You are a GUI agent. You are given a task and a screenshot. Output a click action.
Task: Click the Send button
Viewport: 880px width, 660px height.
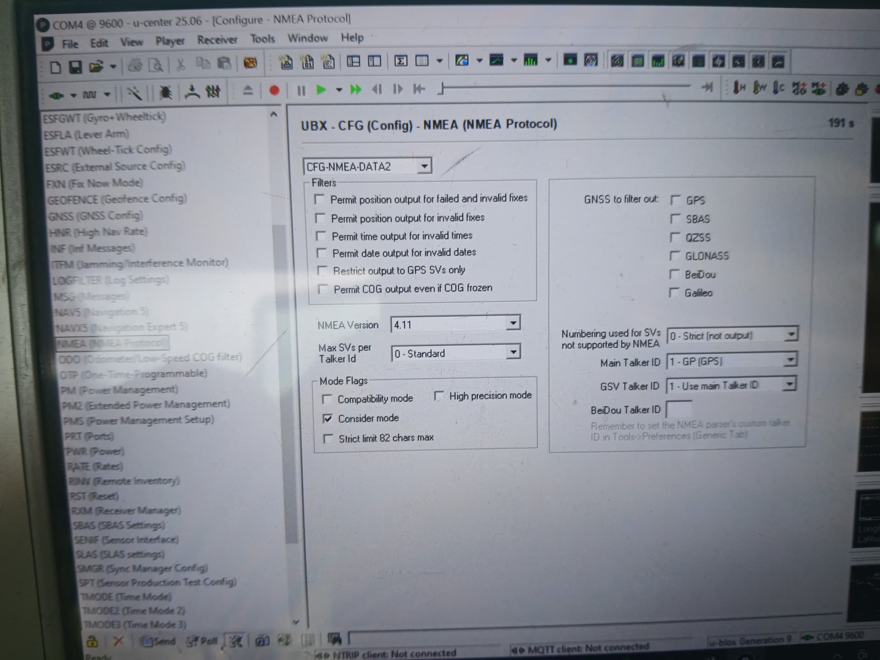(x=159, y=641)
